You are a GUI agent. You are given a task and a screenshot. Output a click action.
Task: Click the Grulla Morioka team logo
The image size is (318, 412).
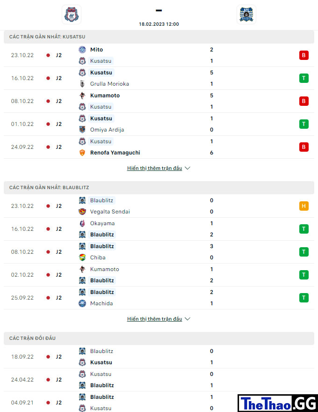click(x=82, y=84)
